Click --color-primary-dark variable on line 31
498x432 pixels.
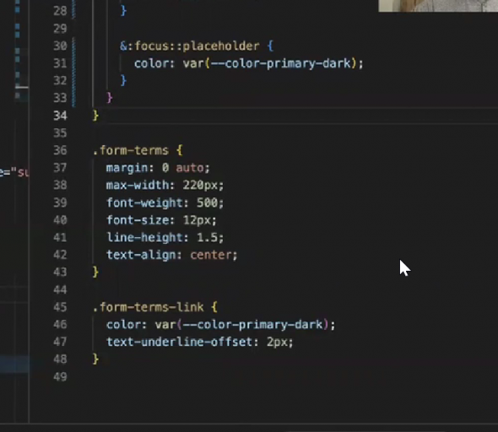click(281, 63)
